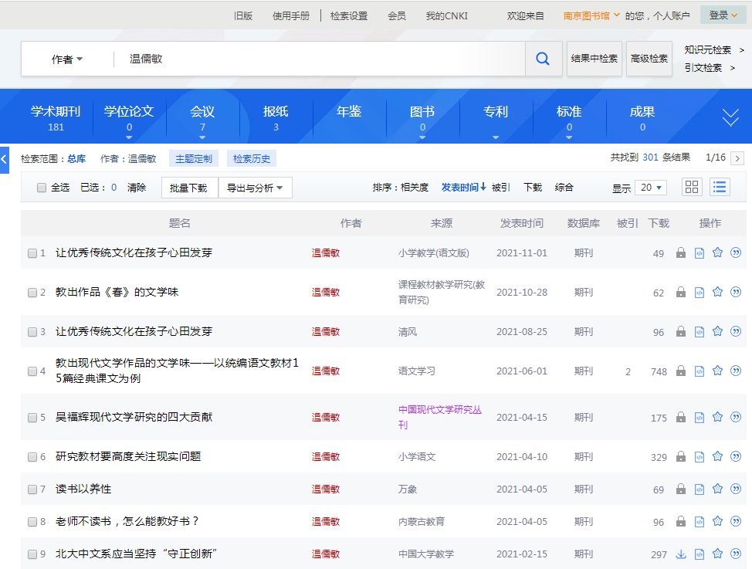Click lock download icon for 教出作品《春》的文学味
The width and height of the screenshot is (752, 569).
680,292
